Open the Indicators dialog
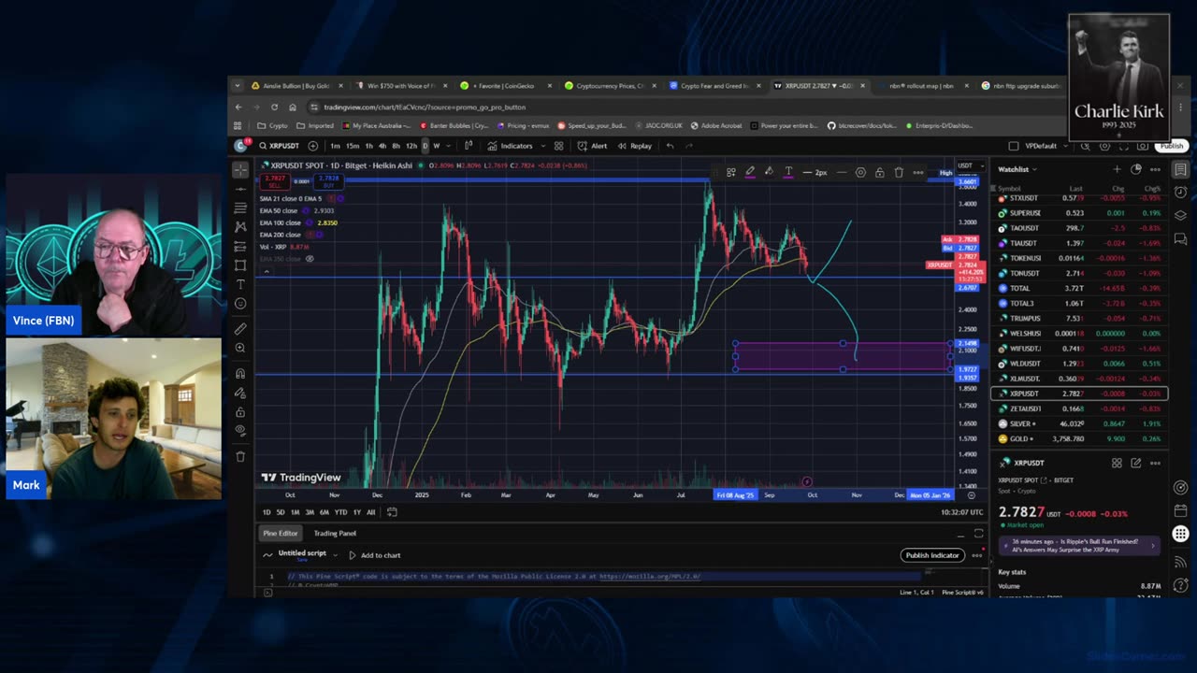 [x=511, y=146]
